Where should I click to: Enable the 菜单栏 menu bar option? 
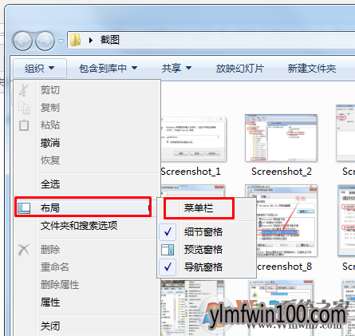199,208
